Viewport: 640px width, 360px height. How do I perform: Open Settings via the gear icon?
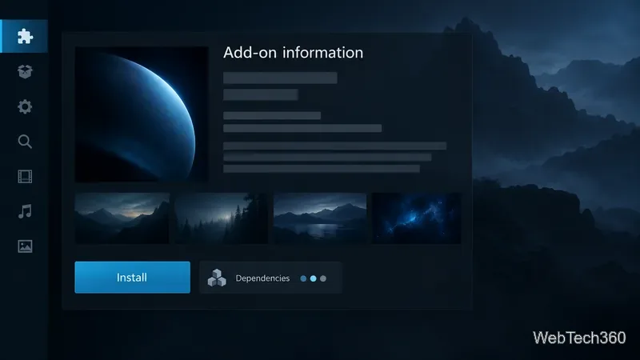pyautogui.click(x=25, y=106)
